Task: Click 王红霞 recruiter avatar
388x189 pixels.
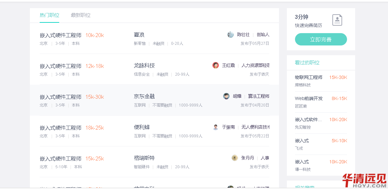Action: (x=216, y=65)
